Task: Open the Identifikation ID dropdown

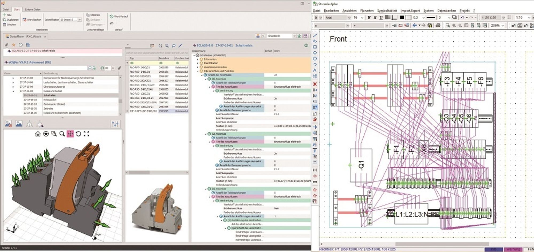Action: [x=80, y=20]
